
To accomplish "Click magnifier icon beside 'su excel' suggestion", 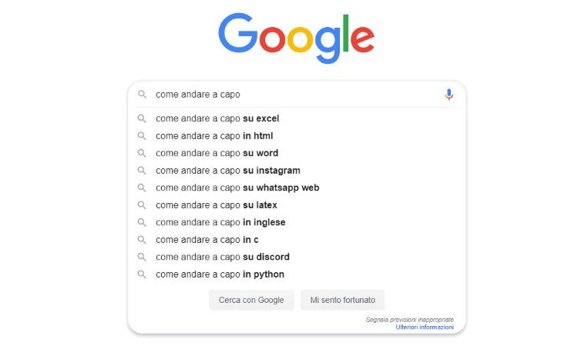I will coord(142,118).
